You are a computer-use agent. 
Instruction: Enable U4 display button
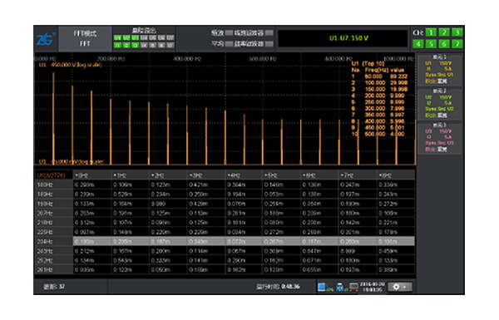point(144,38)
